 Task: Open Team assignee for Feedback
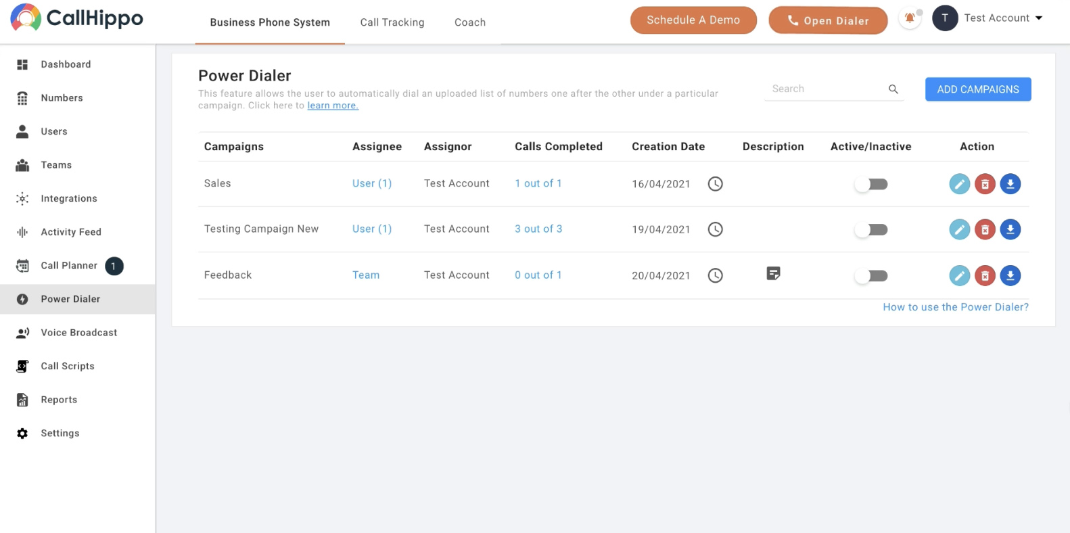pos(366,275)
